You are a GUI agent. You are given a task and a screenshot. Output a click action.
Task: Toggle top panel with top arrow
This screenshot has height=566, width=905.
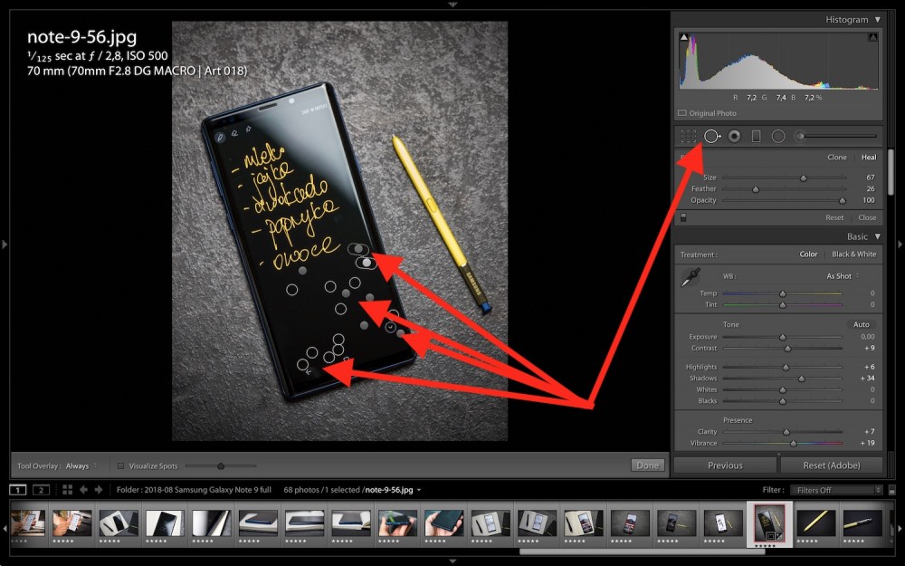(x=452, y=4)
